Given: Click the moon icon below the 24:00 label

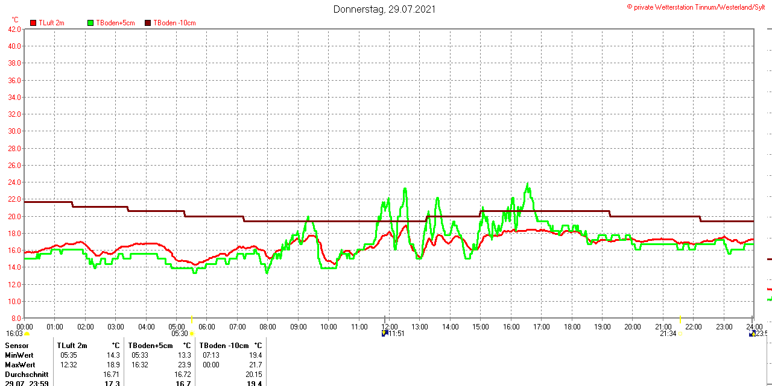Looking at the screenshot, I should pos(752,333).
